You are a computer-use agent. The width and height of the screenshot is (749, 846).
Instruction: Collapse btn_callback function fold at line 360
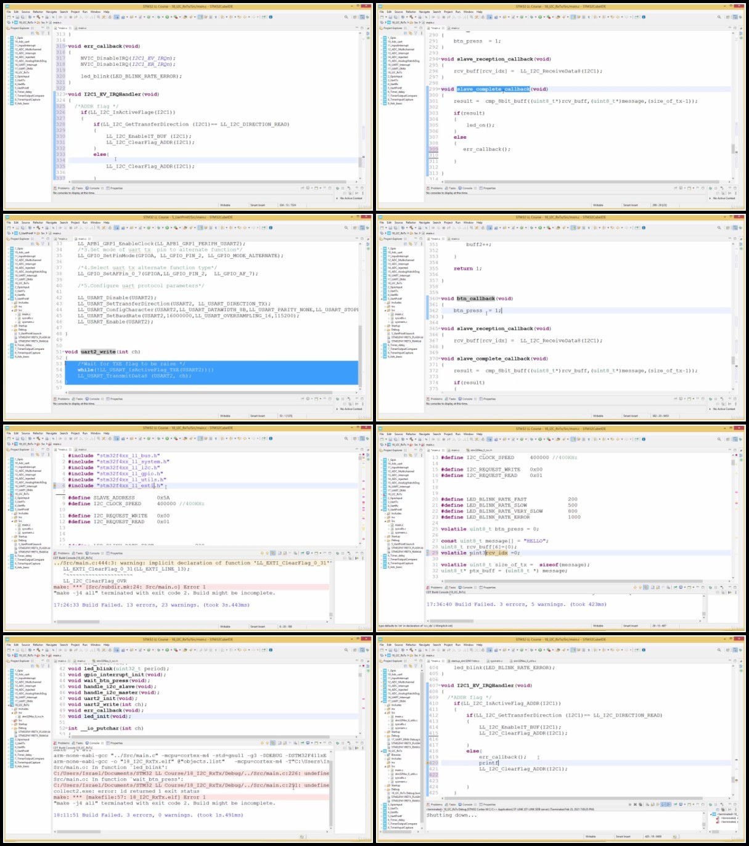(x=440, y=298)
